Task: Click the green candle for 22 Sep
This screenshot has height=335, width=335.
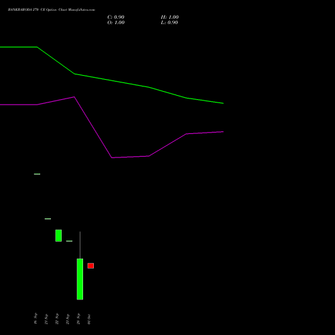Action: click(x=58, y=236)
